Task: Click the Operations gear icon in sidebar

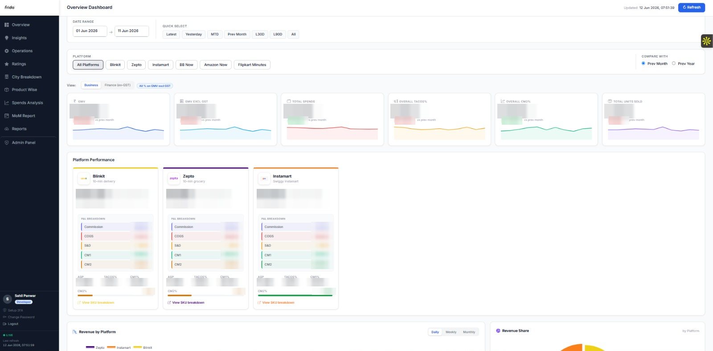Action: click(7, 51)
